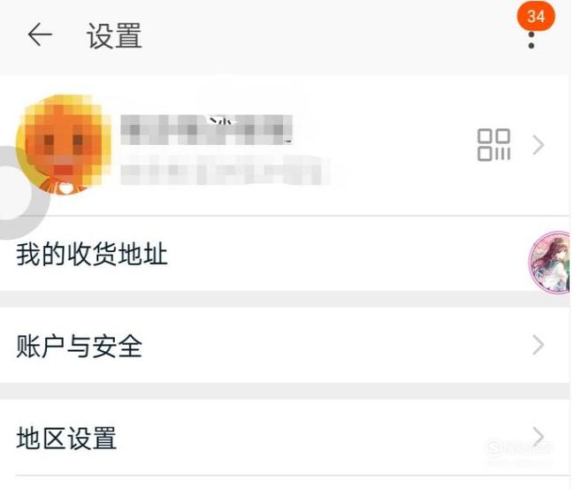Viewport: 574px width, 489px height.
Task: Tap the small heart badge under the avatar
Action: (x=66, y=188)
